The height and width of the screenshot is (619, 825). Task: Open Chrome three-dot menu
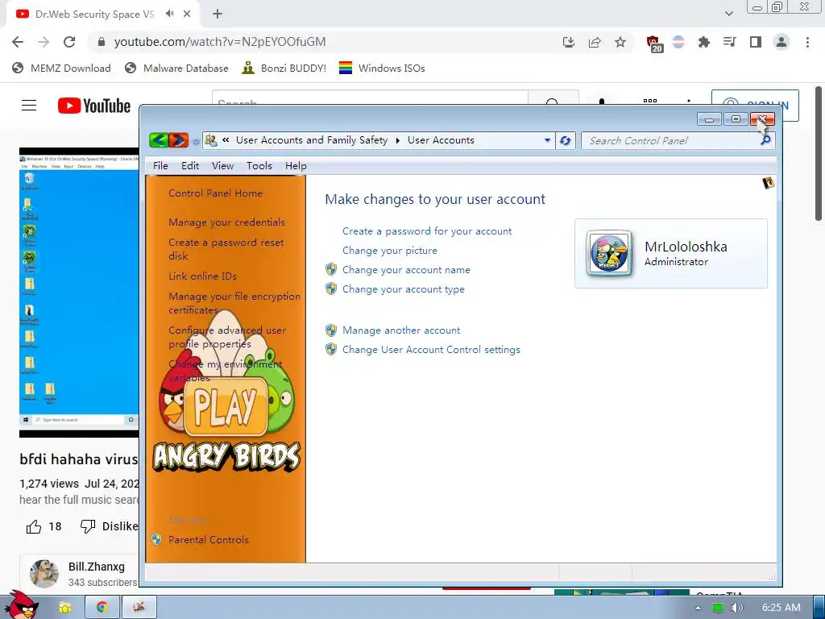point(807,42)
